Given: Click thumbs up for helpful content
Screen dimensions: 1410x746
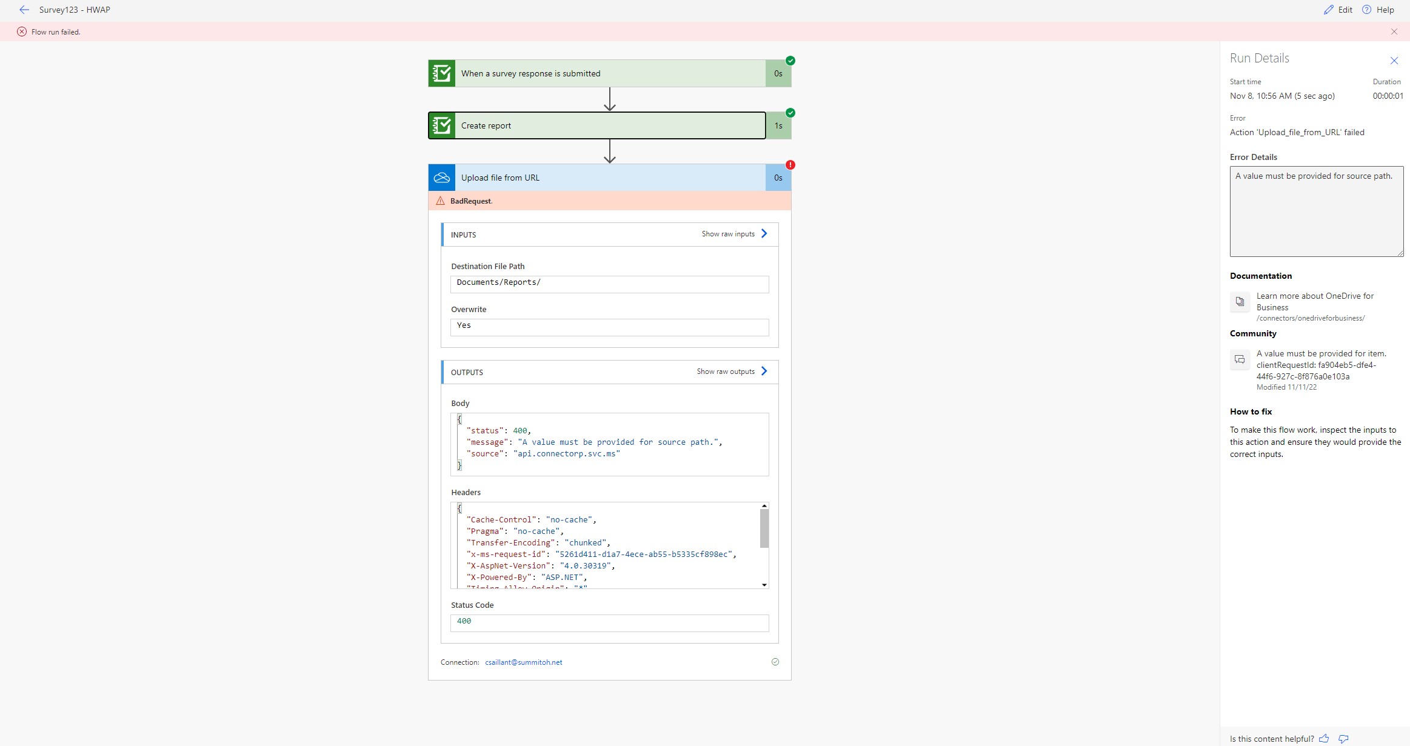Looking at the screenshot, I should pyautogui.click(x=1324, y=739).
